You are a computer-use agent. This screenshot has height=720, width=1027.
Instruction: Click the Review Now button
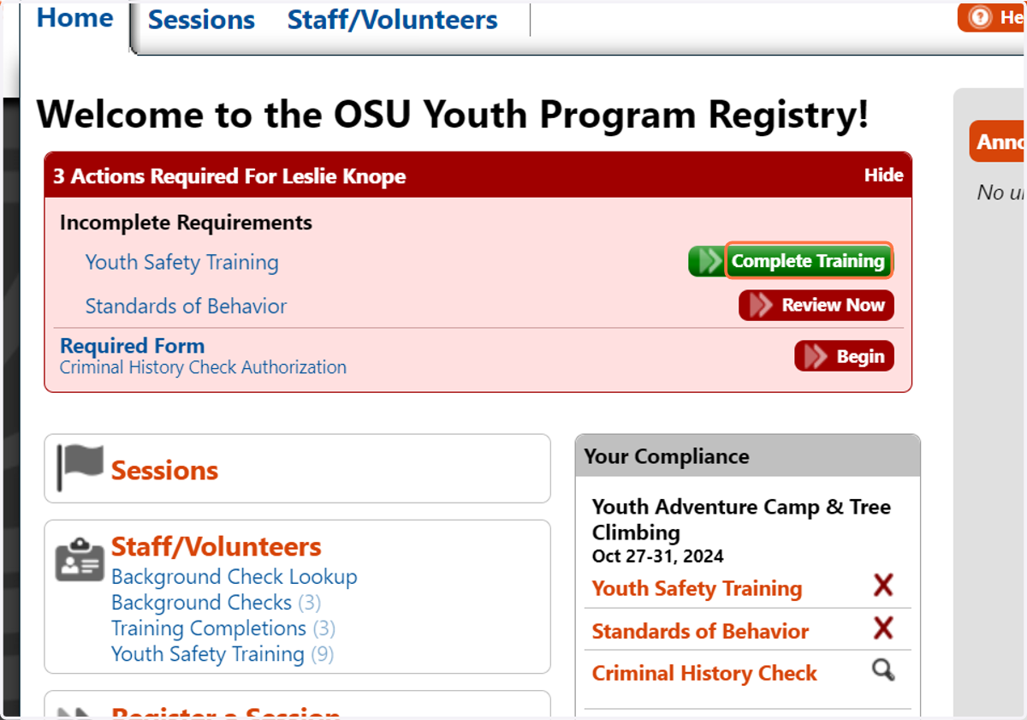click(x=816, y=306)
